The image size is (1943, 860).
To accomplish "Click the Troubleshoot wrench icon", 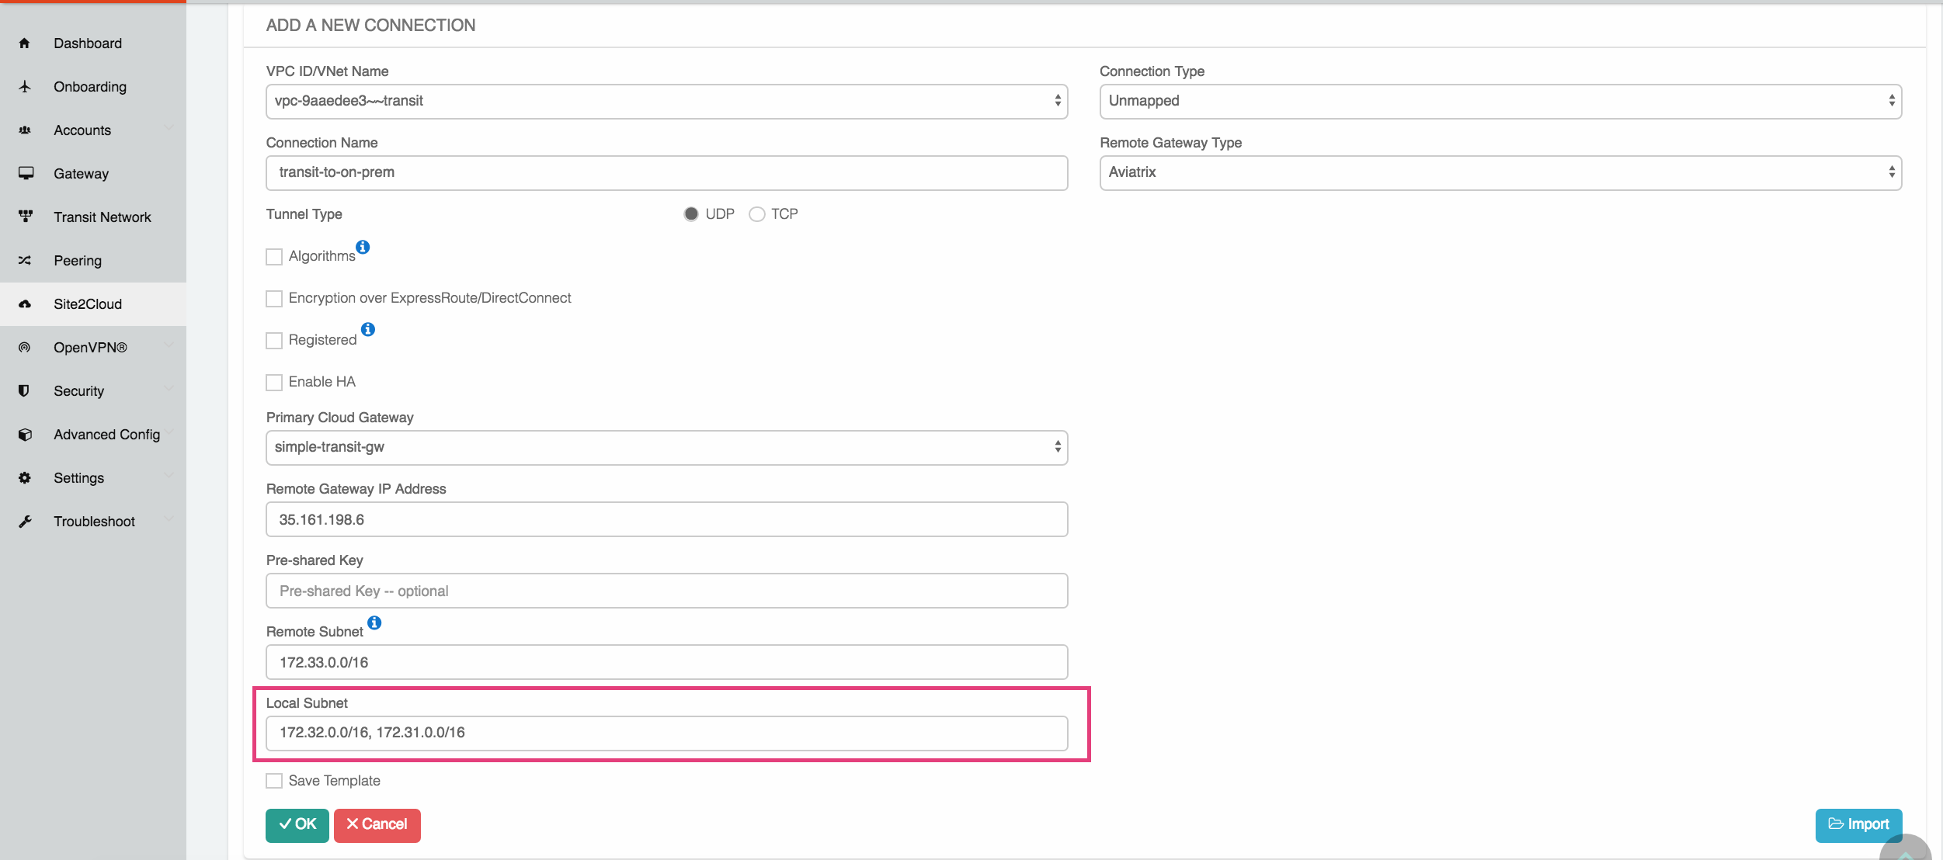I will [x=25, y=521].
